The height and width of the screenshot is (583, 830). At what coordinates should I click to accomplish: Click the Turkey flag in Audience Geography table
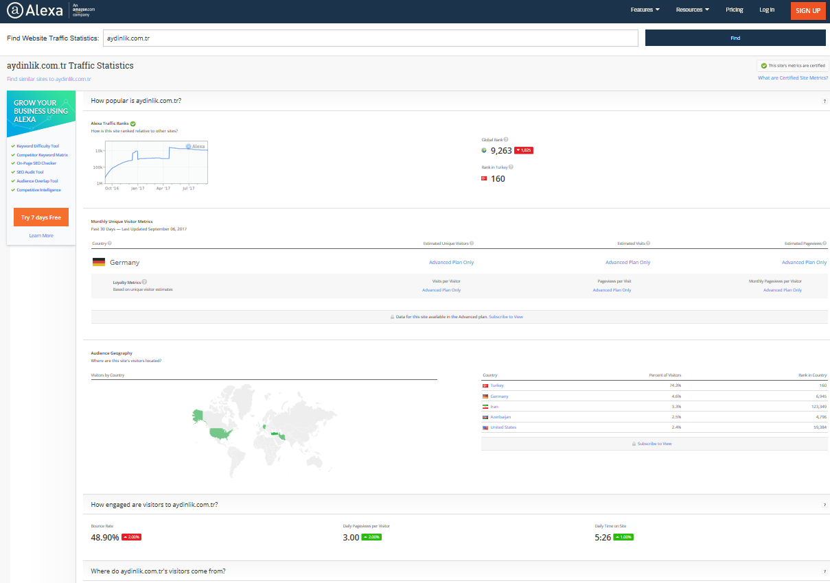click(x=485, y=386)
